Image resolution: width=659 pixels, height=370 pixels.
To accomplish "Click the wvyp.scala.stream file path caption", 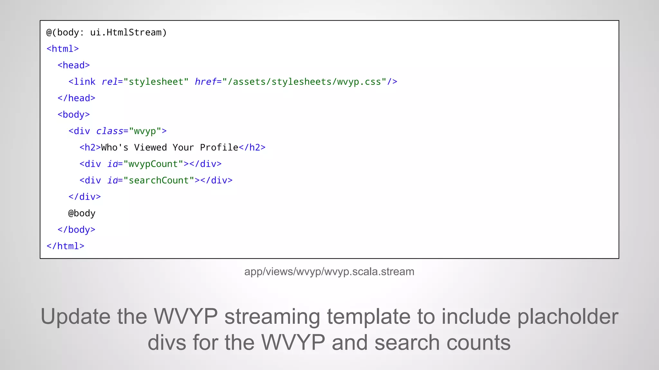I will (x=329, y=272).
